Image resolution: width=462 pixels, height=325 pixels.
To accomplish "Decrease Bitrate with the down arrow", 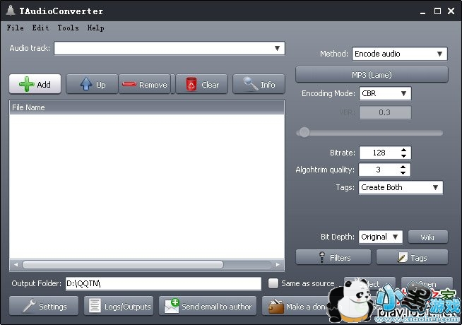I will click(403, 156).
